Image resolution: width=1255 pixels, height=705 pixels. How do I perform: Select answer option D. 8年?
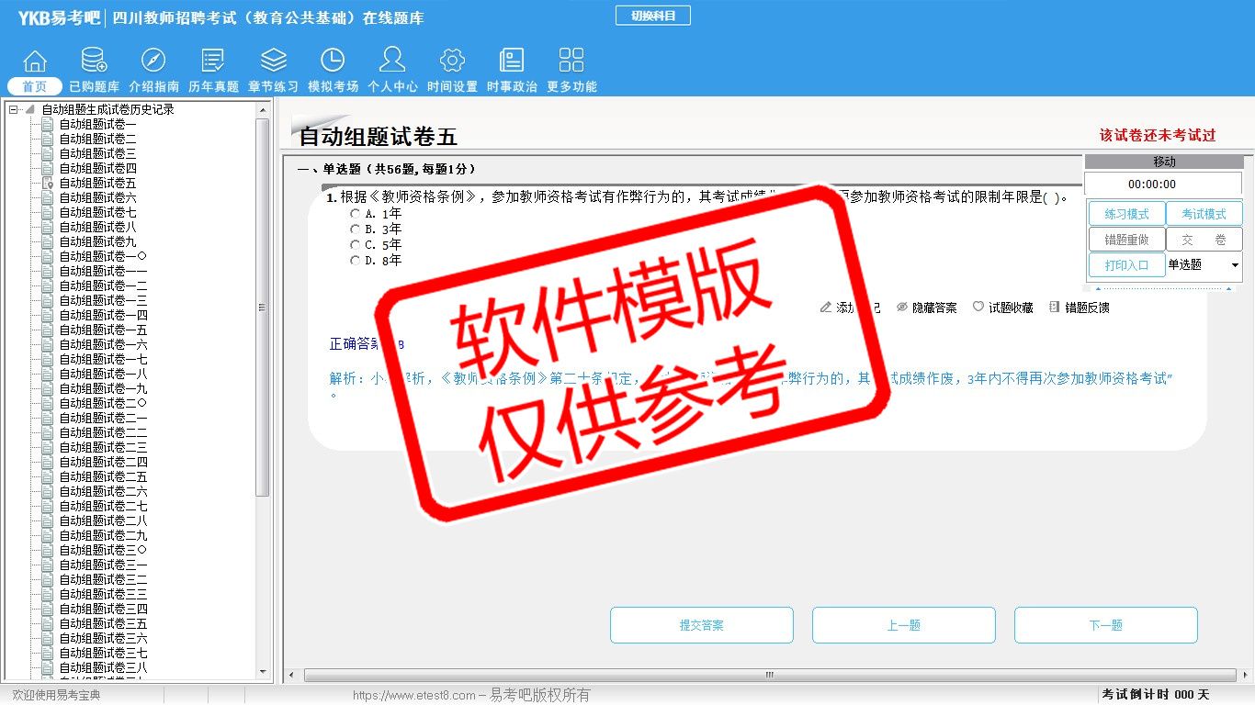(x=356, y=261)
